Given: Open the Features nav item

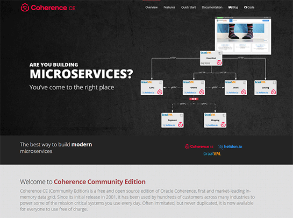Looking at the screenshot, I should pyautogui.click(x=169, y=8).
